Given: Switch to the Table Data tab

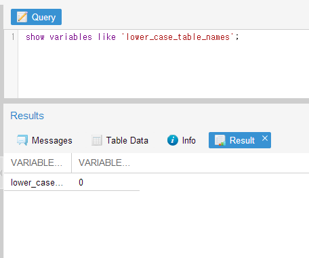Looking at the screenshot, I should (120, 140).
